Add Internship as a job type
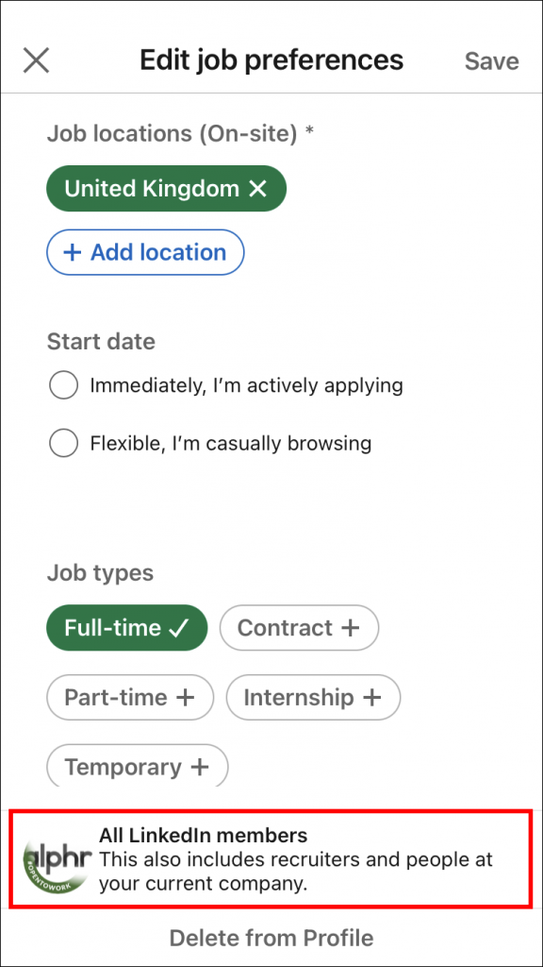The width and height of the screenshot is (543, 967). pos(313,698)
